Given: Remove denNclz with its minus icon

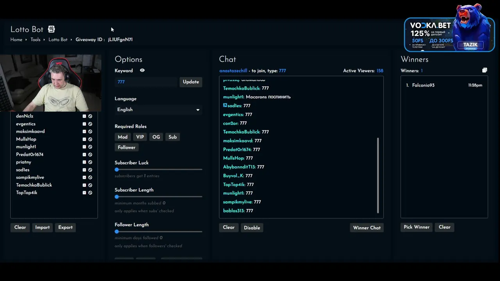Looking at the screenshot, I should point(84,116).
